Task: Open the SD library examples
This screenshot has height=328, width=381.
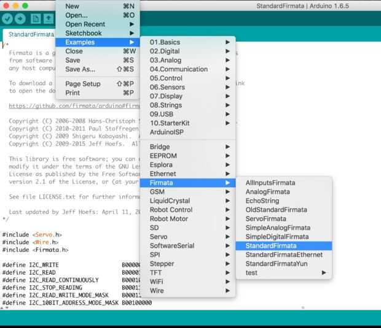Action: click(187, 227)
